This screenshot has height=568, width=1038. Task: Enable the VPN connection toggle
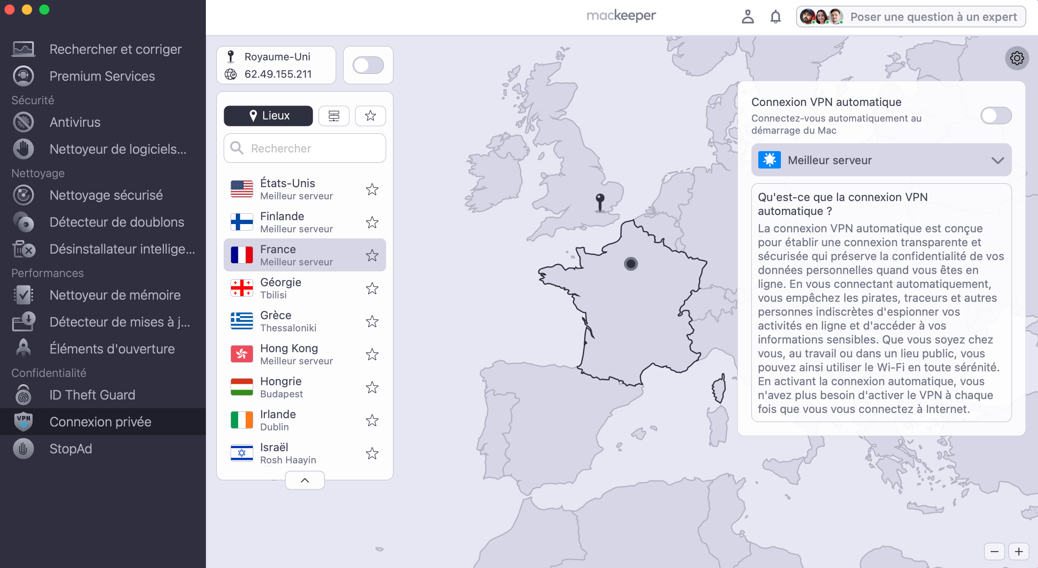click(x=367, y=65)
